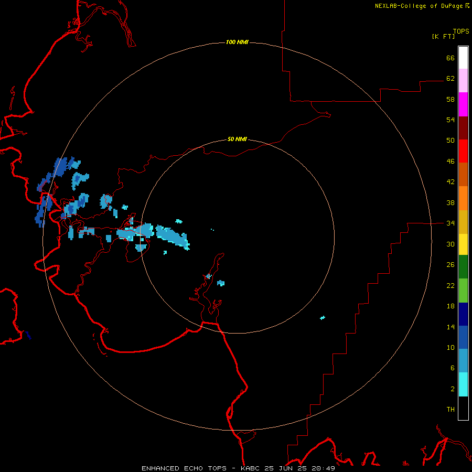Click the "42" legend value

[x=450, y=182]
